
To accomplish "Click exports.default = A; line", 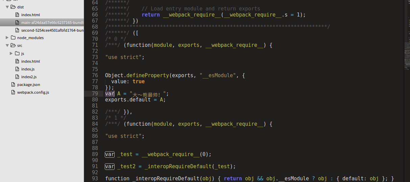I will pos(136,100).
